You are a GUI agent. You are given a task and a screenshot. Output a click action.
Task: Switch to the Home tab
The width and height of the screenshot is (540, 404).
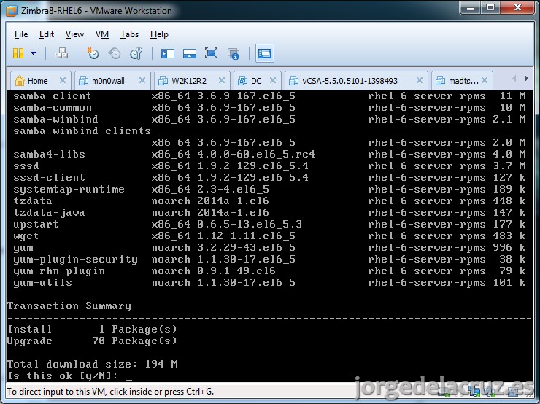pyautogui.click(x=40, y=81)
